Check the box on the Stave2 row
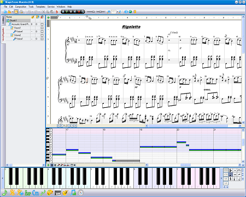246x197 pixels. click(x=42, y=35)
